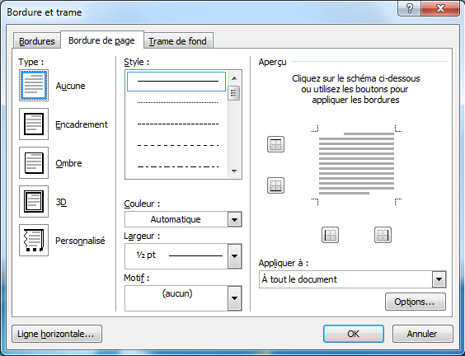Select the 3D border type icon

(x=34, y=202)
